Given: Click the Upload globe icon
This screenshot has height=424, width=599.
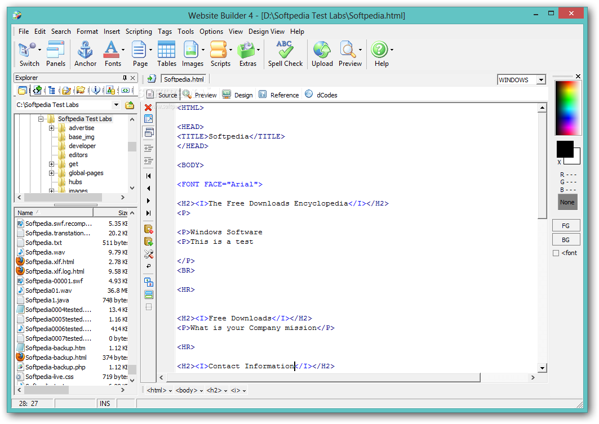Looking at the screenshot, I should [x=322, y=50].
